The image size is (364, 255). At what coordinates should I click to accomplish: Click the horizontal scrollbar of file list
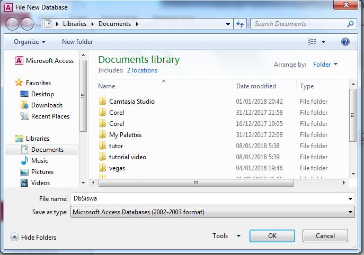(196, 183)
